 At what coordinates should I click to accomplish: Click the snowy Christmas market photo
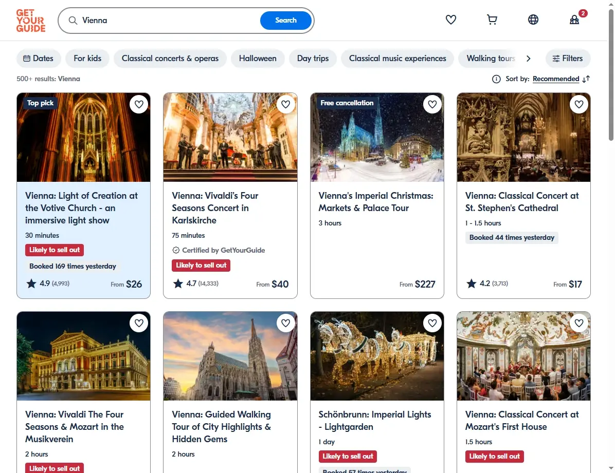(377, 137)
